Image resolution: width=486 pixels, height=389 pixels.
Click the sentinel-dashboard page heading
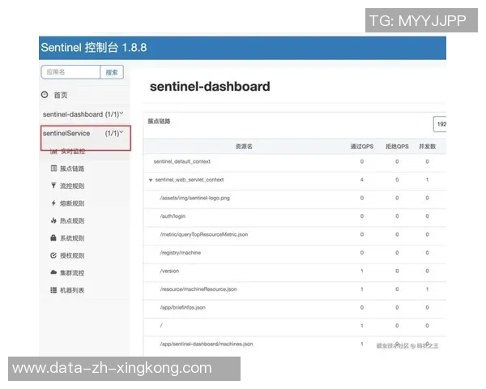click(210, 87)
